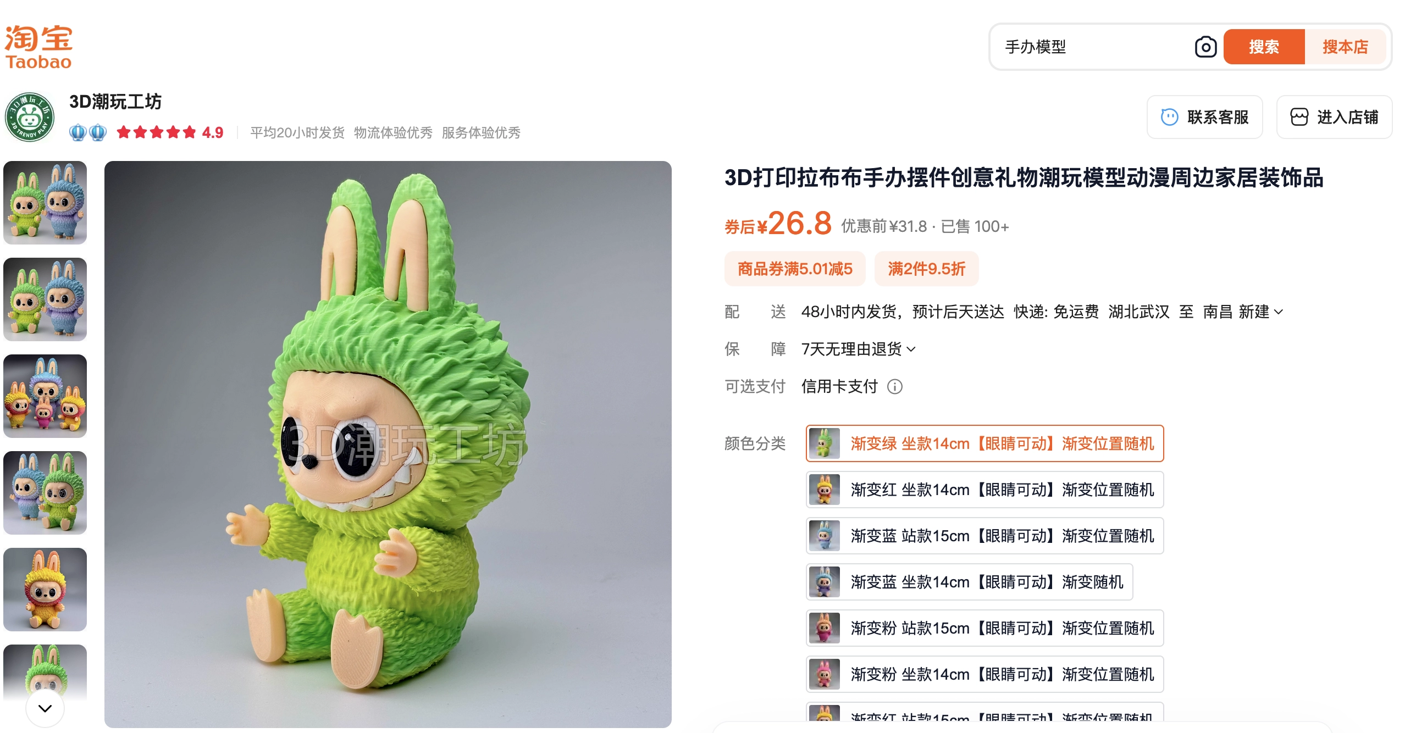Show more thumbnails with down chevron

tap(45, 708)
